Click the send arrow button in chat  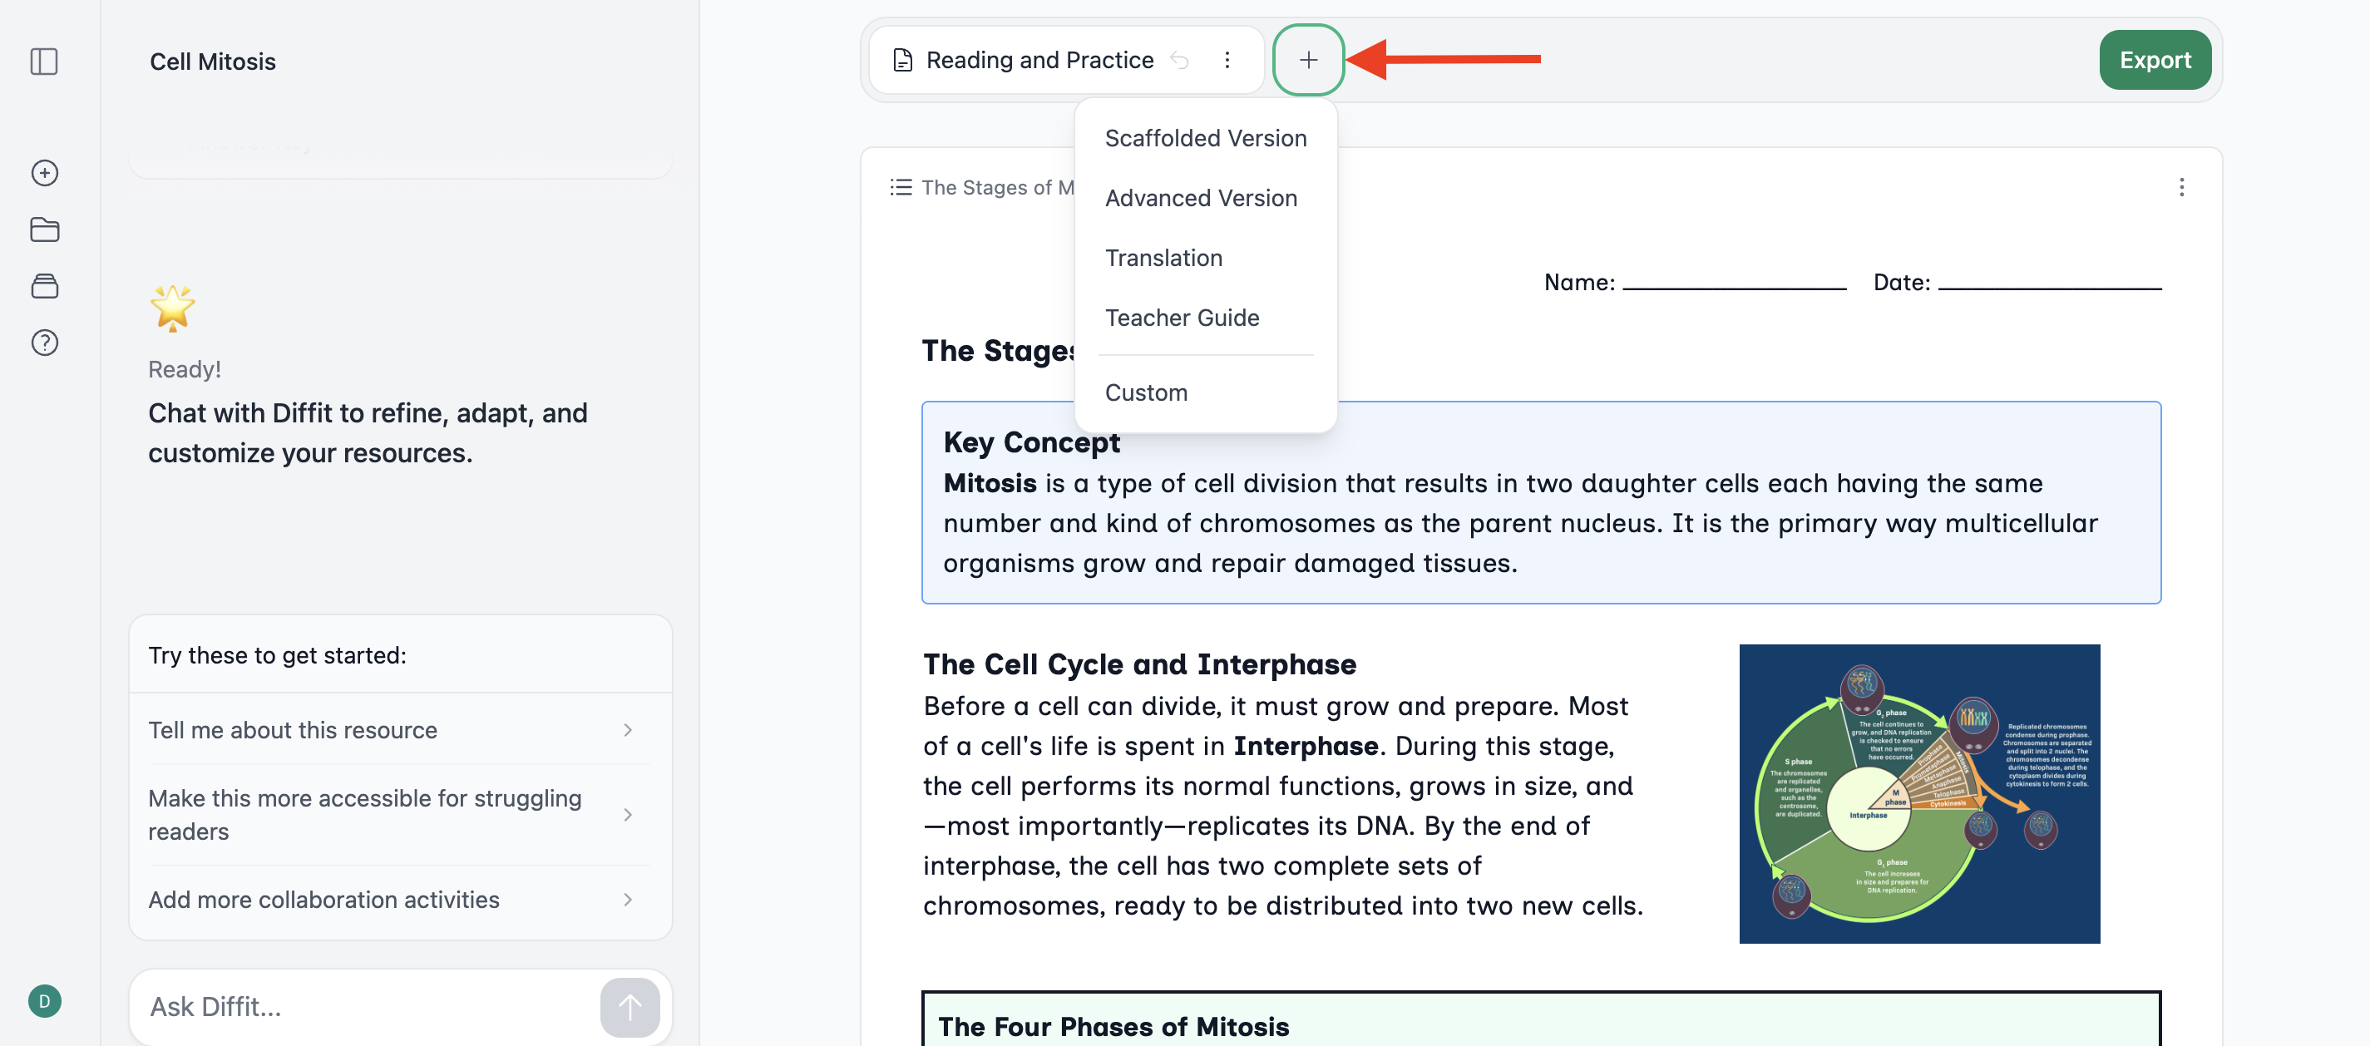coord(630,1006)
